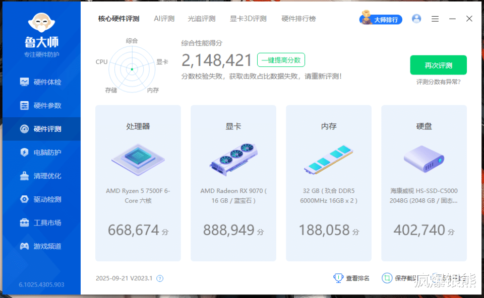Click the 综合性能得分 heading
484x298 pixels.
coord(202,43)
